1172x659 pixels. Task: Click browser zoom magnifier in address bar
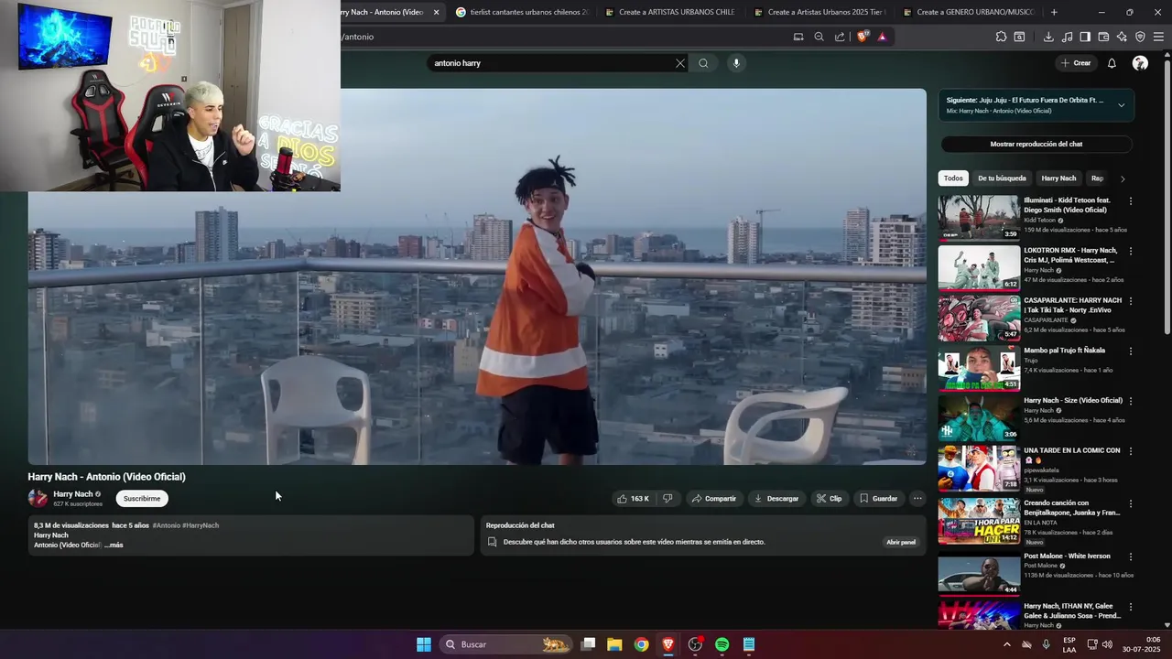click(x=819, y=37)
